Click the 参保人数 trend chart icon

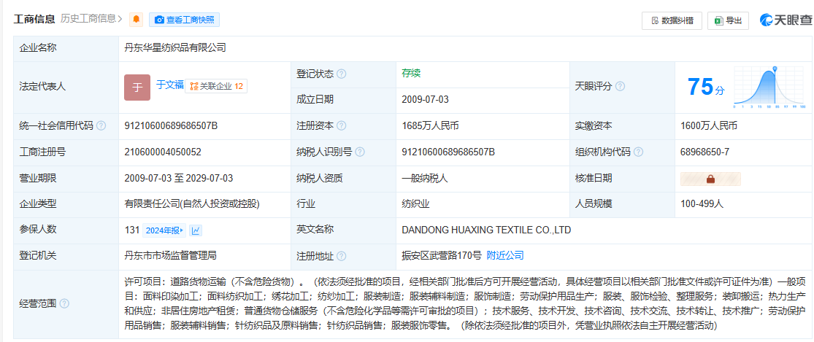click(x=196, y=230)
